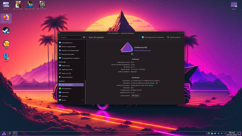Select Dag-nachtcyclus in sidebar
Image resolution: width=242 pixels, height=136 pixels.
coord(71,77)
